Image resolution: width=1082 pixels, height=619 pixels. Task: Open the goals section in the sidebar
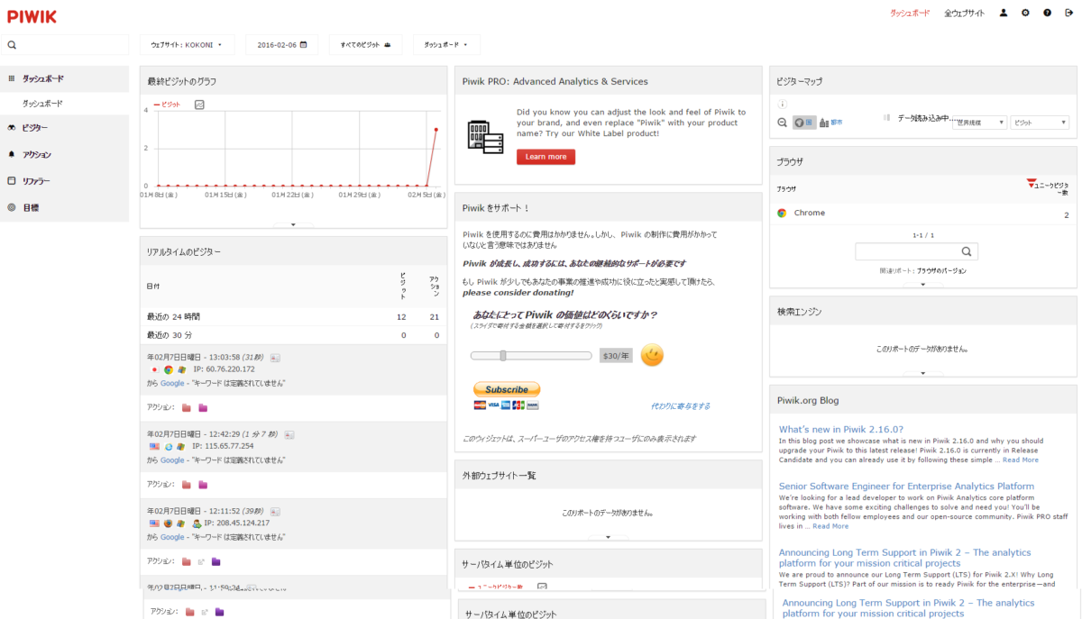[64, 207]
